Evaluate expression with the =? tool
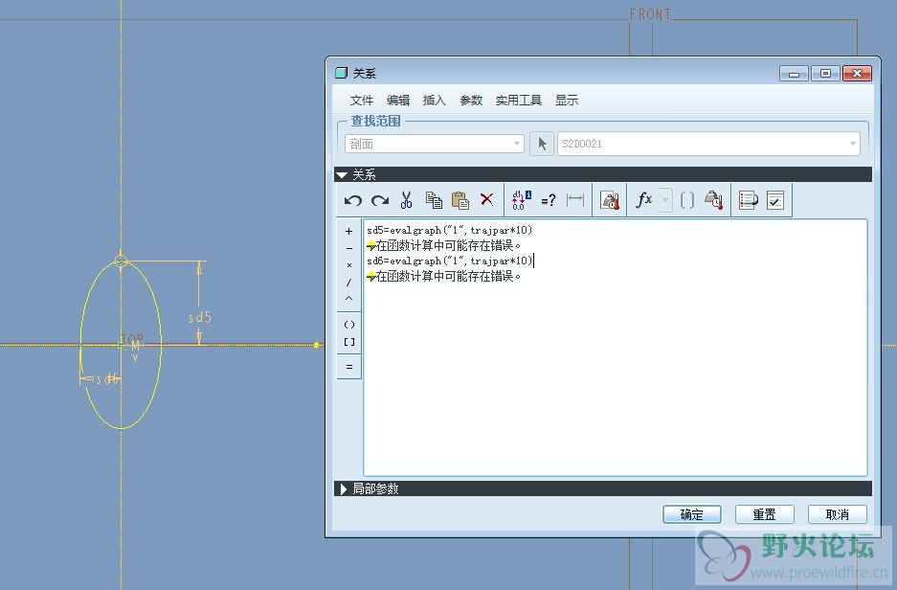Viewport: 897px width, 590px height. (x=548, y=200)
